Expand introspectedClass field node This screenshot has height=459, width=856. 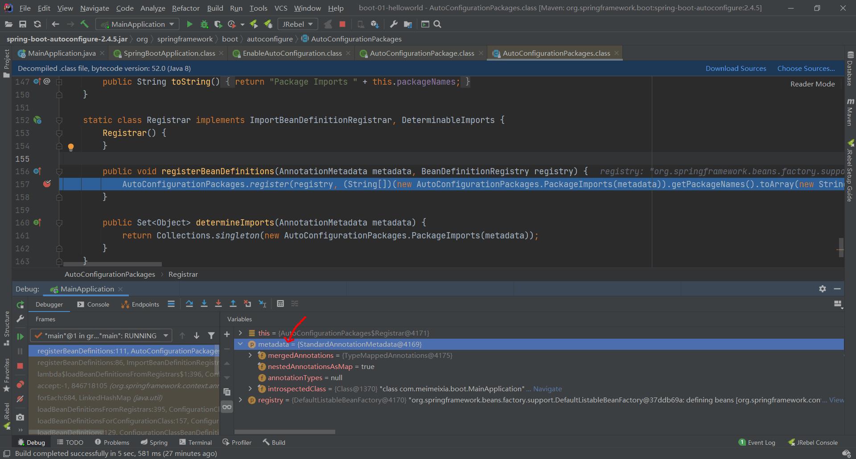click(251, 389)
